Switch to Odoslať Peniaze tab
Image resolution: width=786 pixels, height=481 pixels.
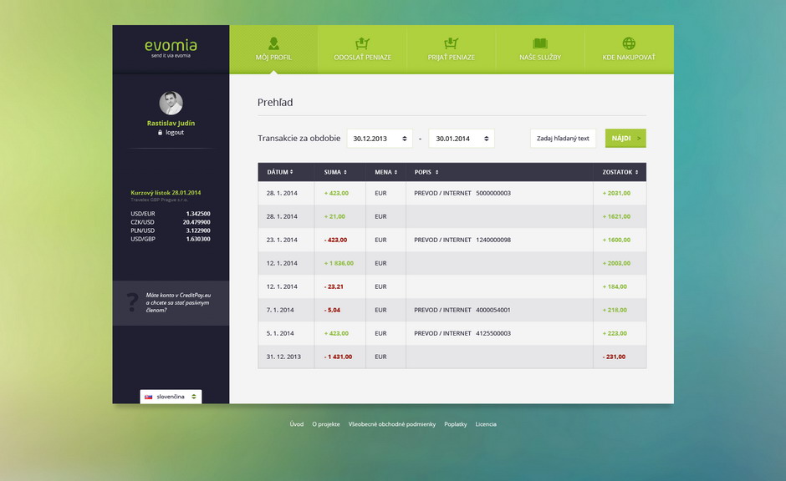tap(362, 49)
